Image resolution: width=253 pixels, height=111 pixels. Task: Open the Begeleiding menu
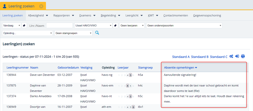tap(111, 16)
